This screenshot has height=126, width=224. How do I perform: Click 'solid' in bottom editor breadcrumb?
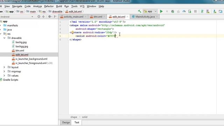[85, 117]
